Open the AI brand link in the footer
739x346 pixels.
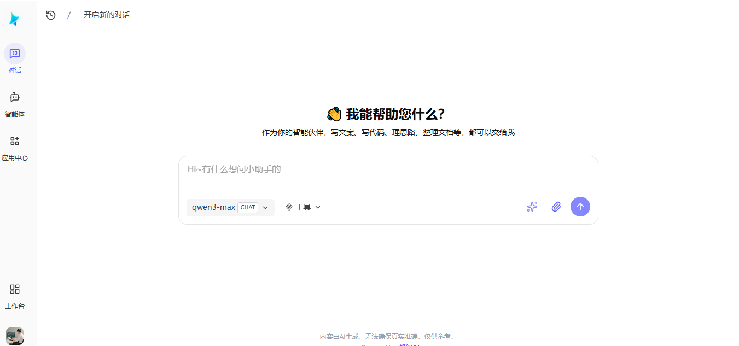point(408,345)
